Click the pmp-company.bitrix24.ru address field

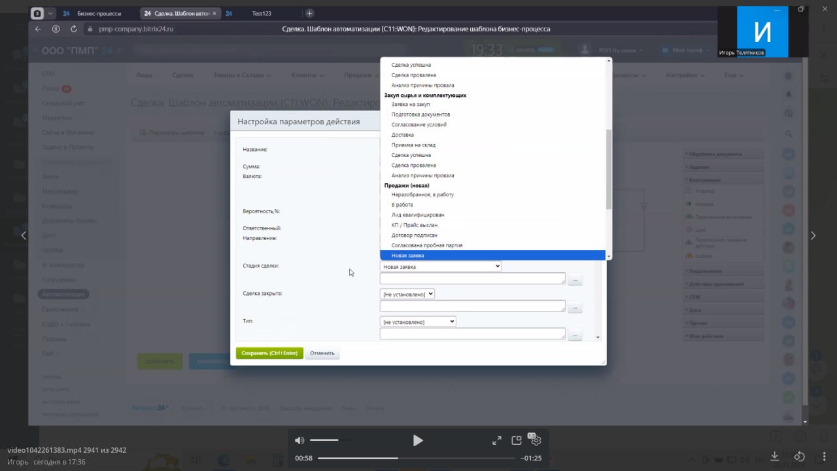136,29
